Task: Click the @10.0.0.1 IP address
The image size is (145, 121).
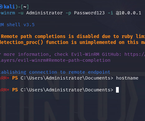Action: point(128,13)
